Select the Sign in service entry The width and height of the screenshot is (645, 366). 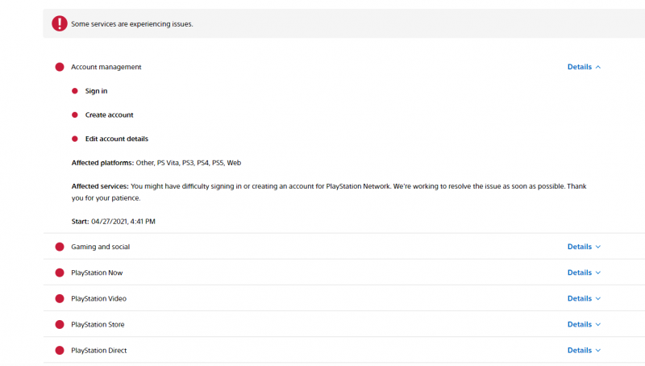click(96, 91)
